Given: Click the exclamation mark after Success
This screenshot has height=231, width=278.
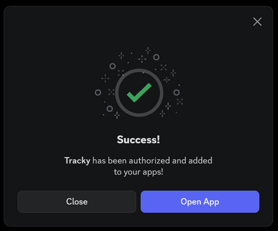Looking at the screenshot, I should coord(158,140).
